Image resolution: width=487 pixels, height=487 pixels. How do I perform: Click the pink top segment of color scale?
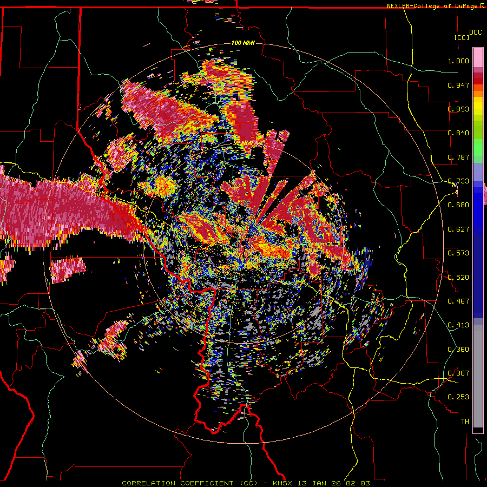click(478, 58)
